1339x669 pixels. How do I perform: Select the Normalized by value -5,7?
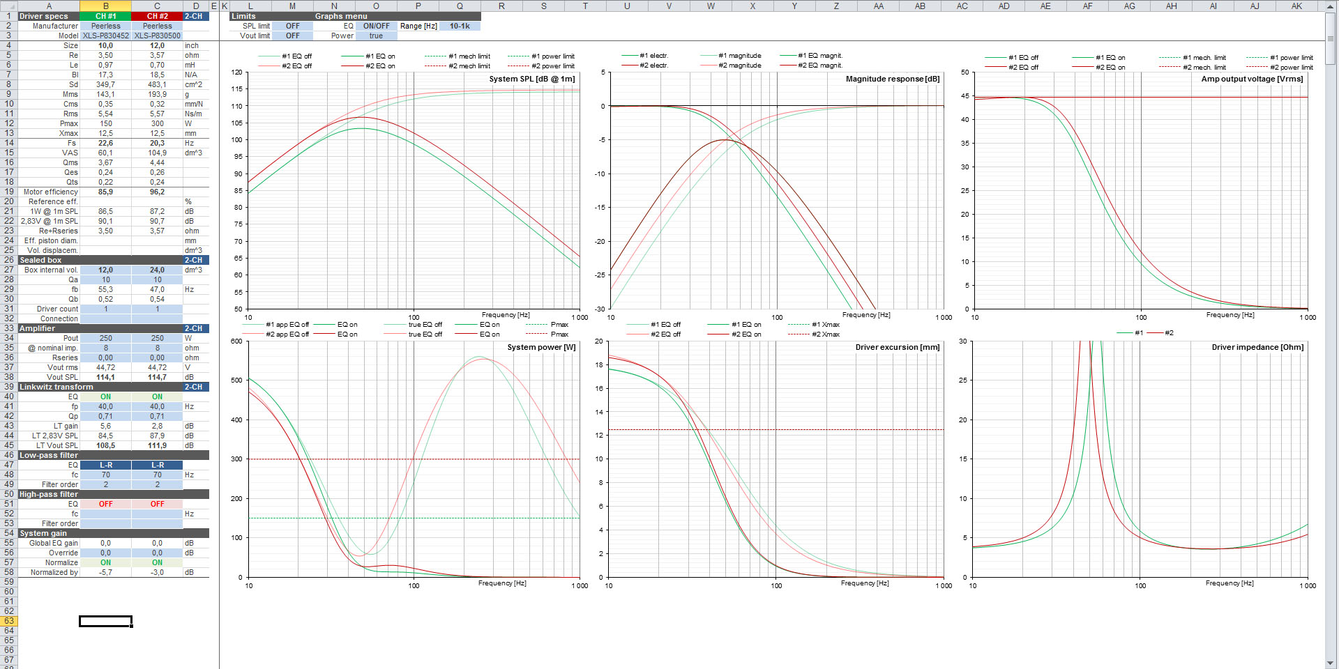coord(105,572)
